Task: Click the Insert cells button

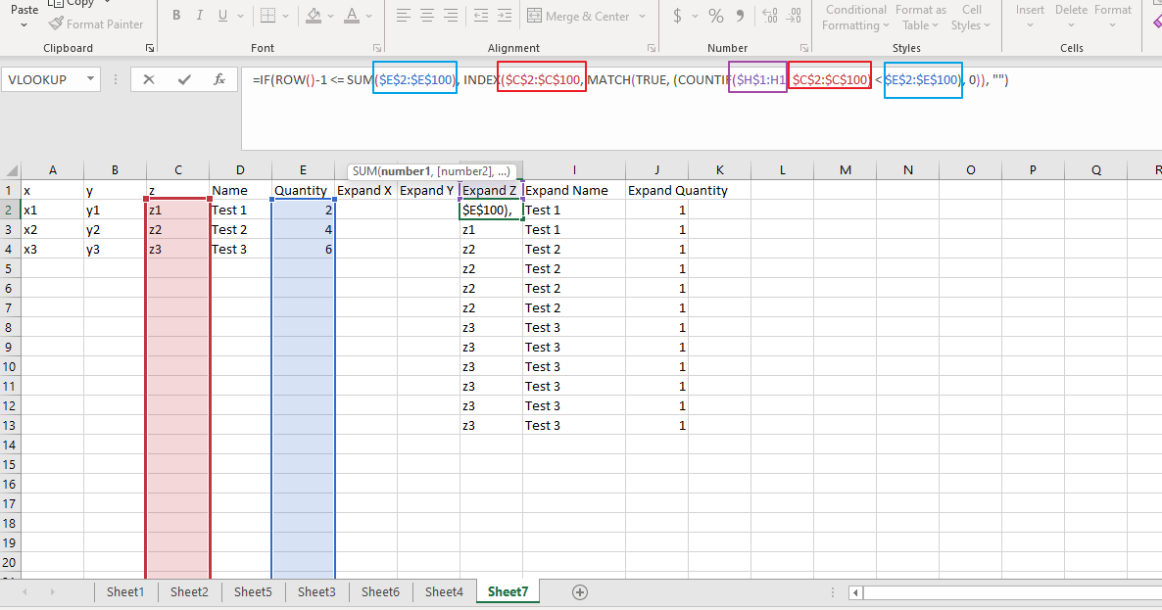Action: tap(1030, 16)
